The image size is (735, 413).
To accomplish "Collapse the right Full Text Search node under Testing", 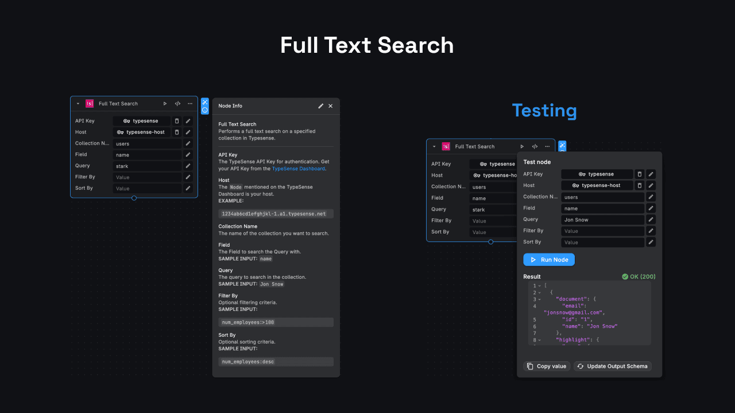I will (435, 147).
